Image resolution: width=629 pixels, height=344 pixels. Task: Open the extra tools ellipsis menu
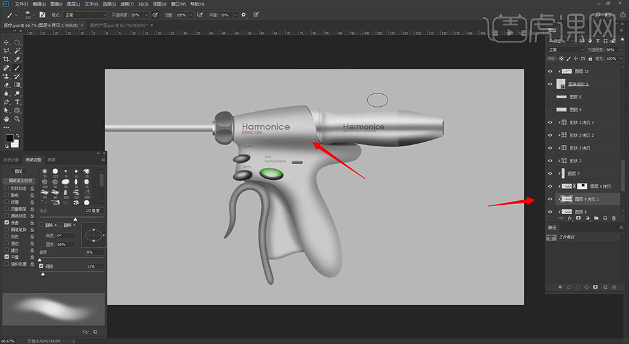pyautogui.click(x=6, y=128)
